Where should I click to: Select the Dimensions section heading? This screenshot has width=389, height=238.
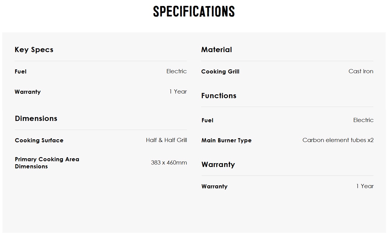click(36, 118)
